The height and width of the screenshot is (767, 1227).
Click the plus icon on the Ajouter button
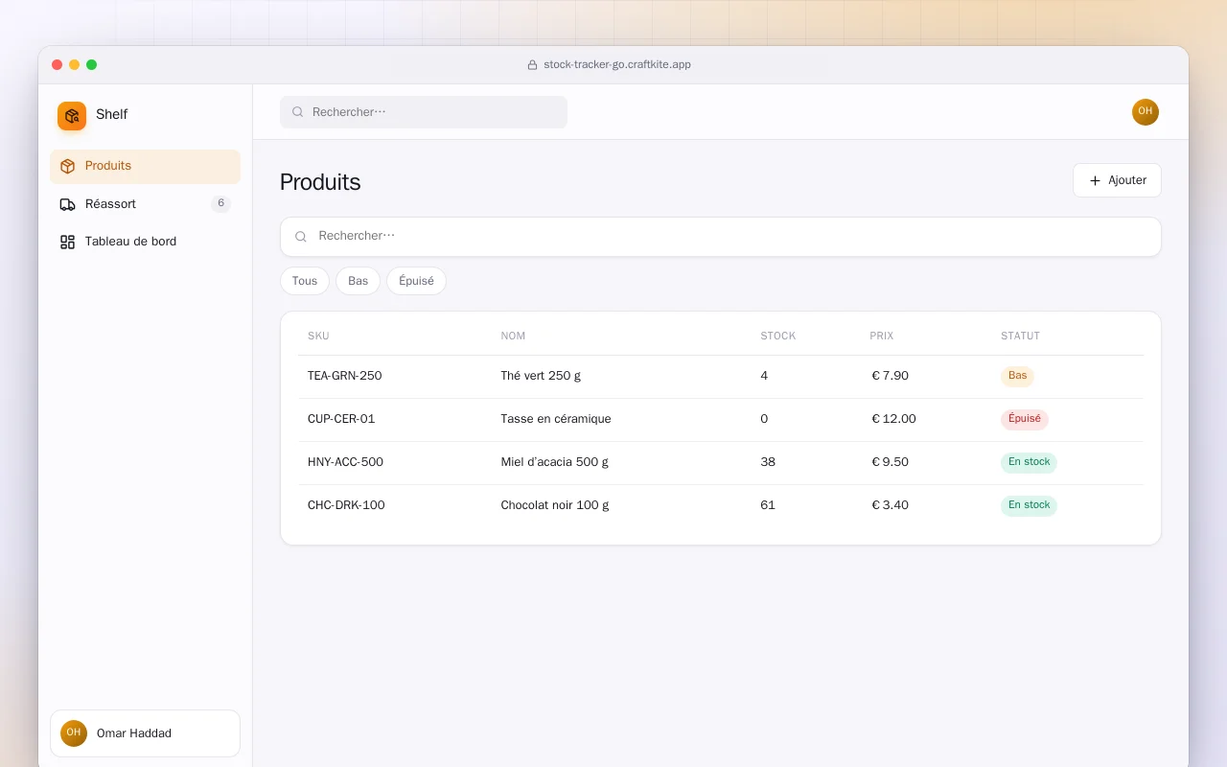1095,180
